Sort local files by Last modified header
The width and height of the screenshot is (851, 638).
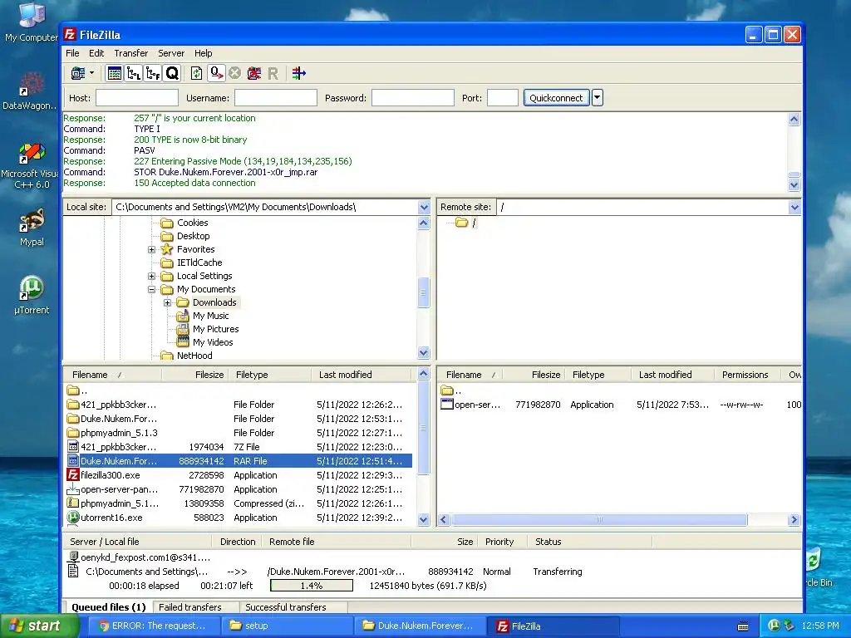click(x=362, y=375)
